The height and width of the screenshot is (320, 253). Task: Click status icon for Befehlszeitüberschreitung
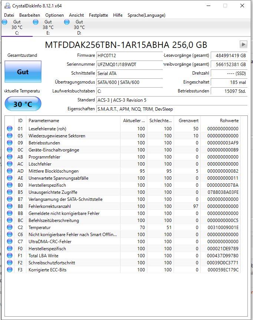10,220
